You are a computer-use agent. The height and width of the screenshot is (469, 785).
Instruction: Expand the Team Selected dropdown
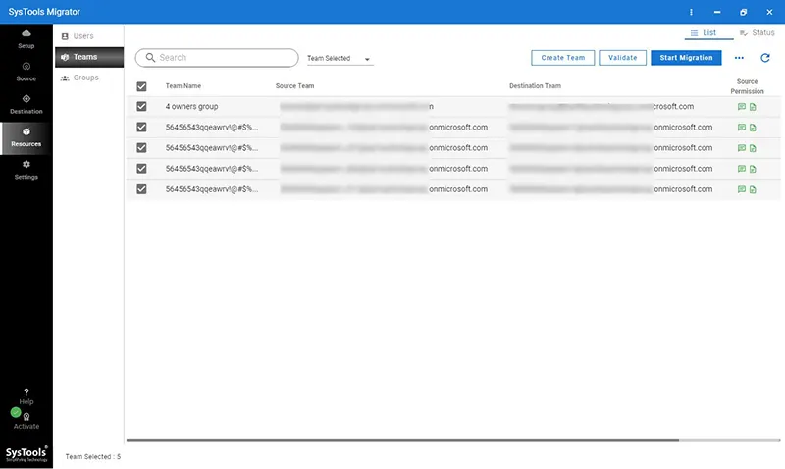coord(340,59)
